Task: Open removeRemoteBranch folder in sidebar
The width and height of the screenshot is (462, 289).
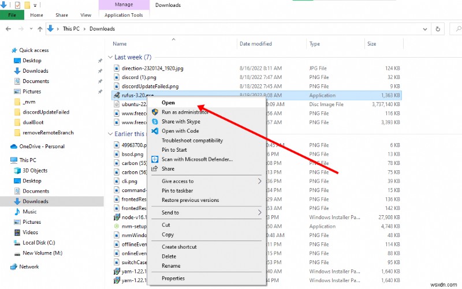Action: [48, 133]
